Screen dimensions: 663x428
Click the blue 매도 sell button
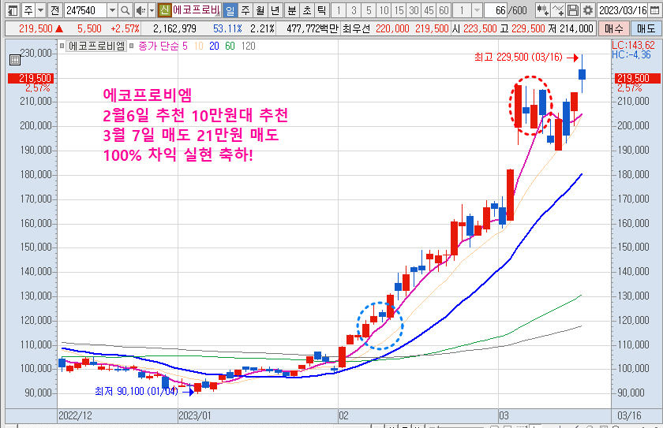646,28
